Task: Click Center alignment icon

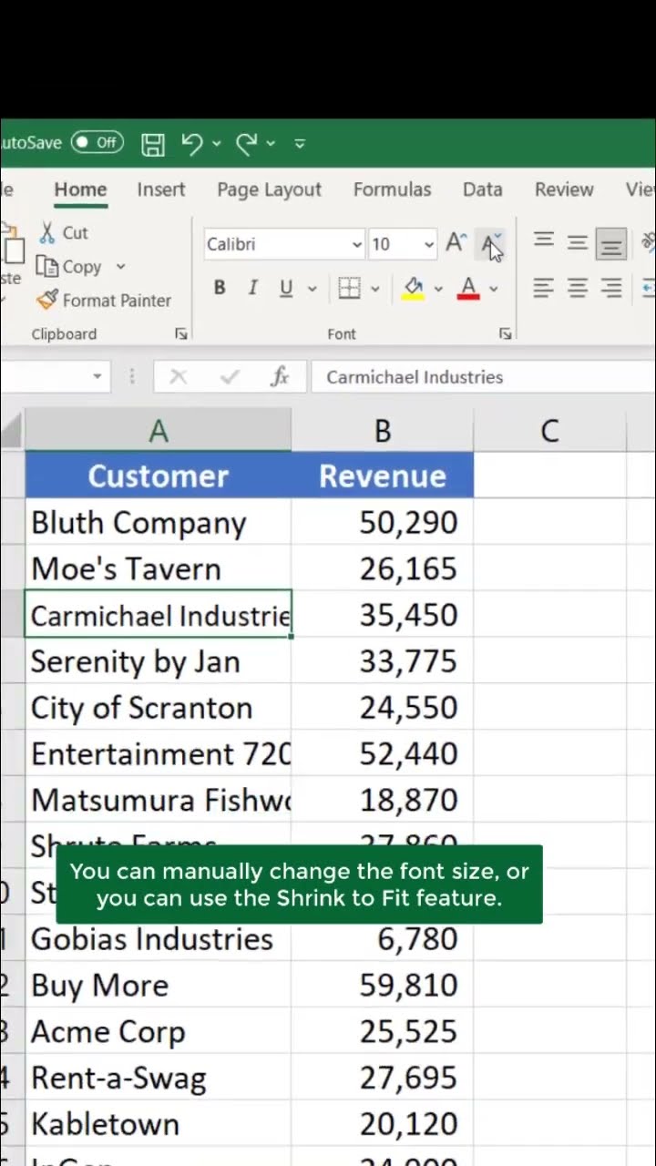Action: point(577,289)
